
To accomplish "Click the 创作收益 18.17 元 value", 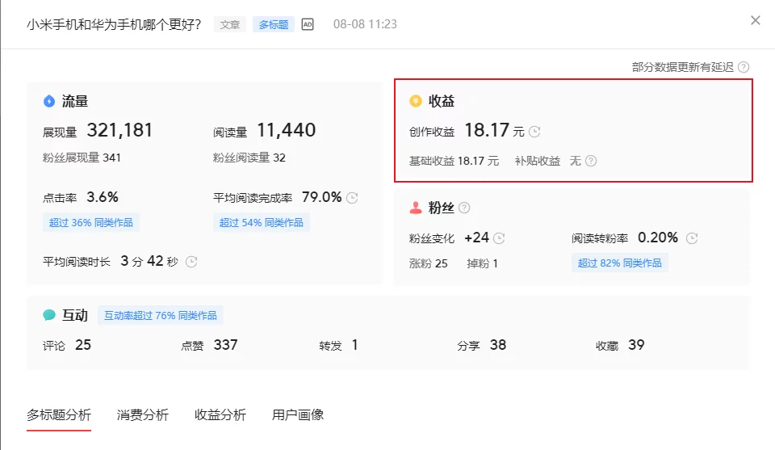I will (x=494, y=131).
